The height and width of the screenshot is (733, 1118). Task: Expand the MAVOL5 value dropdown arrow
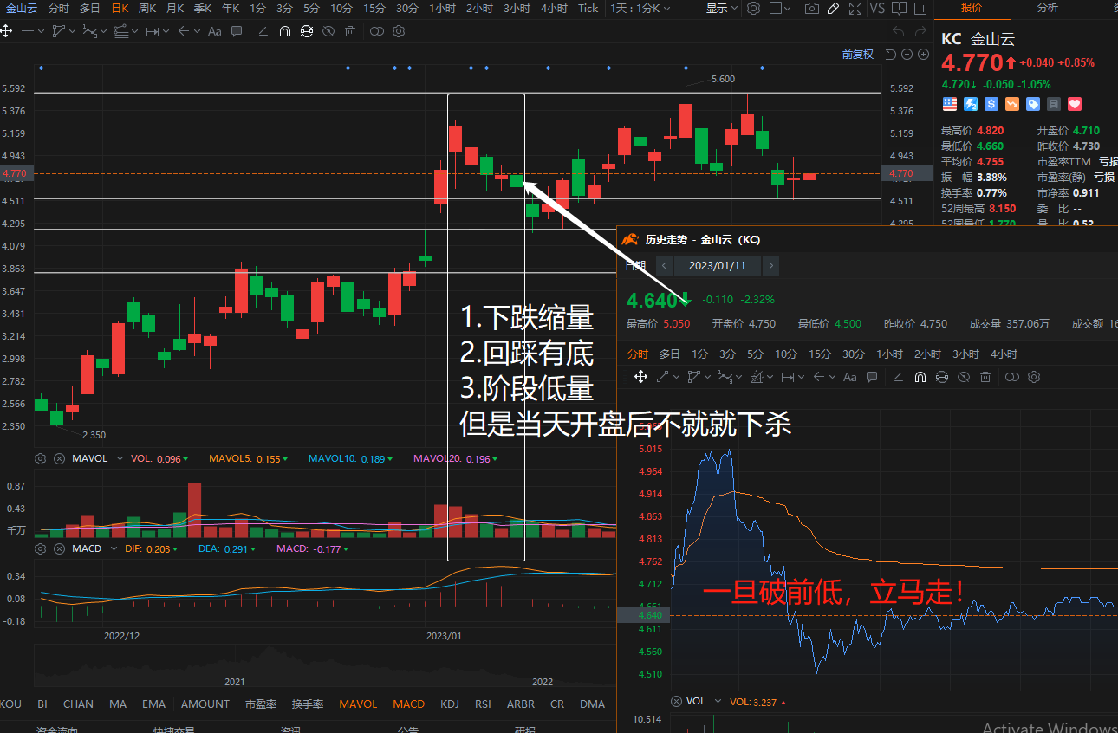pos(283,459)
